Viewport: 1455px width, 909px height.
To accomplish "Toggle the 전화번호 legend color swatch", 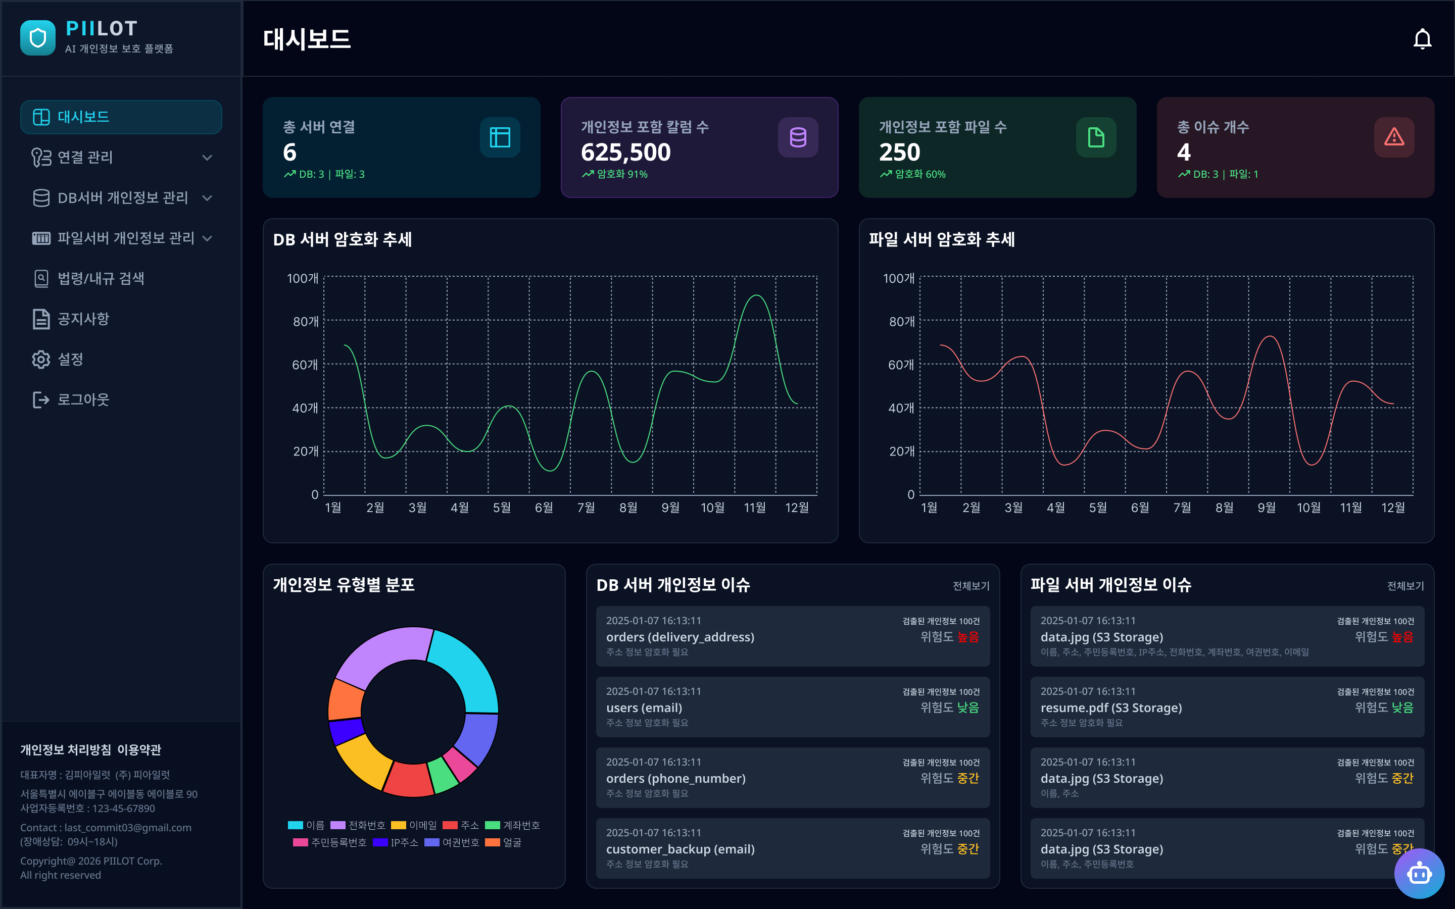I will tap(338, 825).
